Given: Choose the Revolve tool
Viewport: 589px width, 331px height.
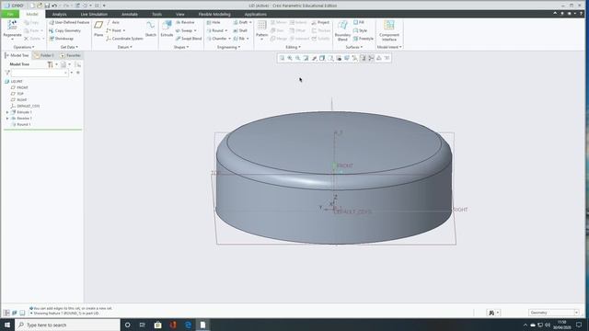Looking at the screenshot, I should click(x=185, y=22).
